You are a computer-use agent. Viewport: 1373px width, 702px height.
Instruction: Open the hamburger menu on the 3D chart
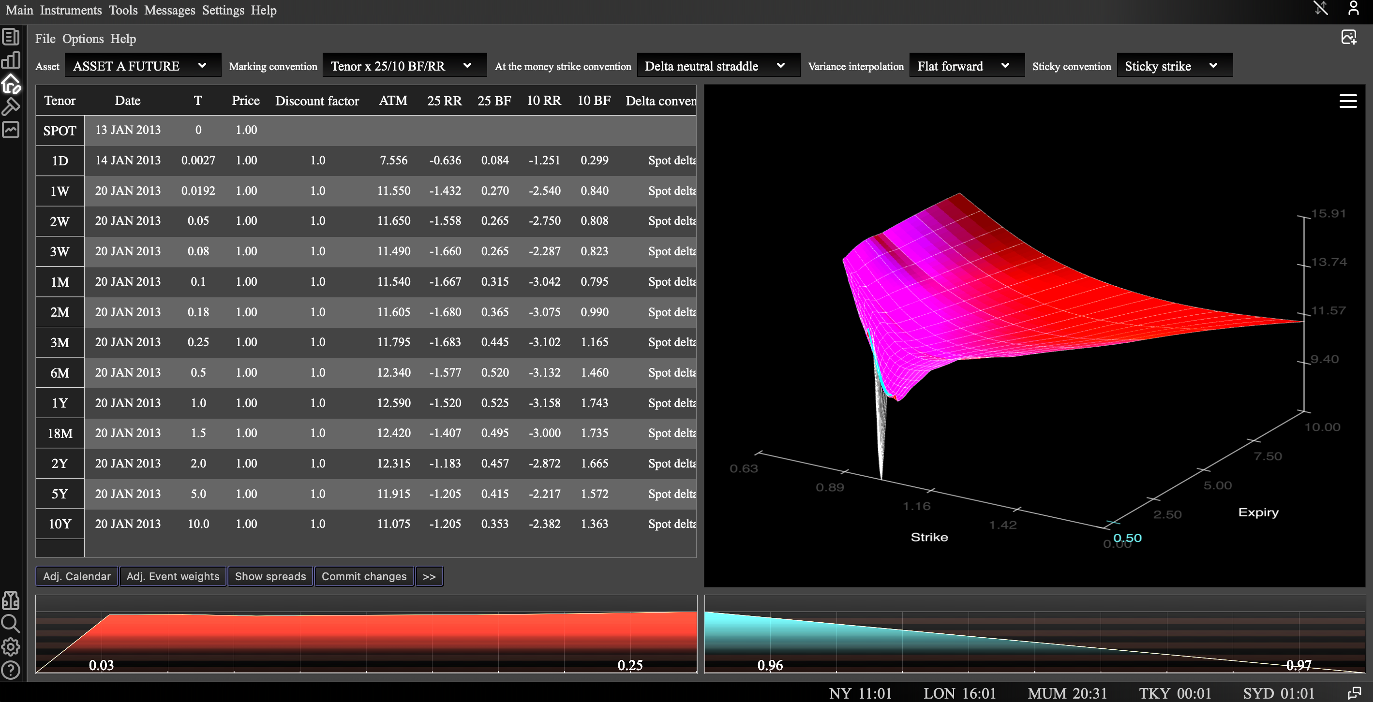(1348, 101)
